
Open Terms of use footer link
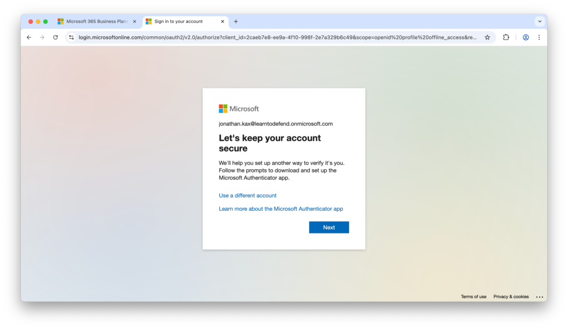[473, 297]
